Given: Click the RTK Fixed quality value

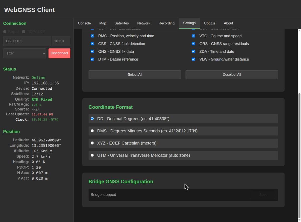Looking at the screenshot, I should (x=42, y=99).
